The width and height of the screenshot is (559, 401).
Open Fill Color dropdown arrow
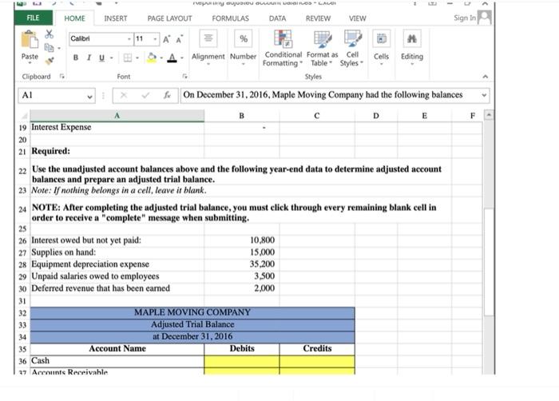(x=161, y=58)
